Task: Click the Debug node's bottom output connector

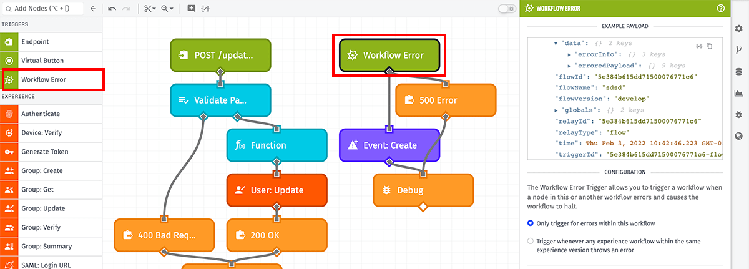Action: [423, 206]
